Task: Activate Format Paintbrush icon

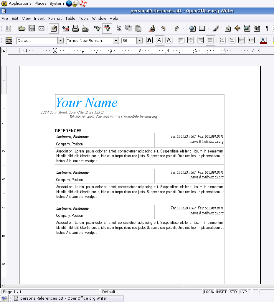Action: point(152,28)
